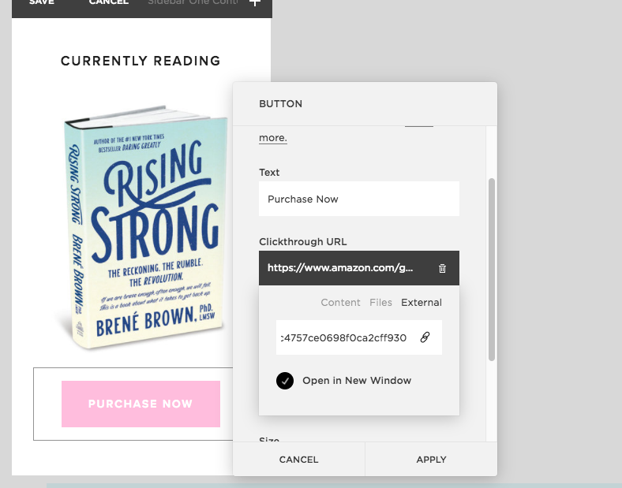Click the Purchase Now text field
This screenshot has height=488, width=622.
(359, 199)
